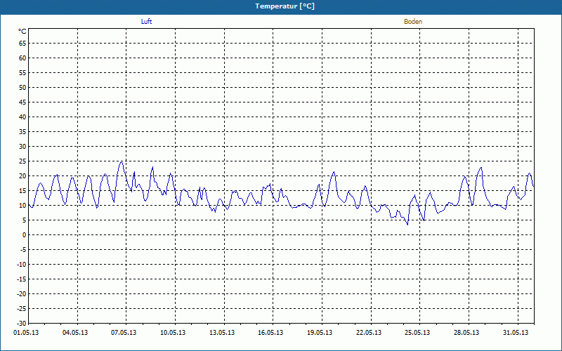Select the 35 y-axis value
562x351 pixels.
pyautogui.click(x=22, y=132)
